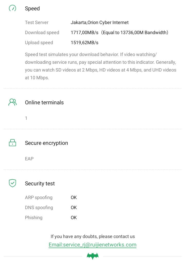Open the service_rj@ruijienetworks.com email link
The width and height of the screenshot is (185, 262).
92,245
